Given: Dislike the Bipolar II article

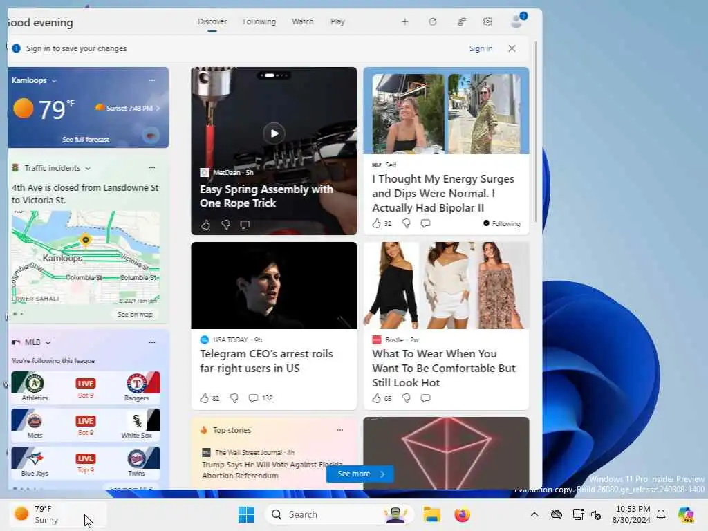Looking at the screenshot, I should point(407,223).
